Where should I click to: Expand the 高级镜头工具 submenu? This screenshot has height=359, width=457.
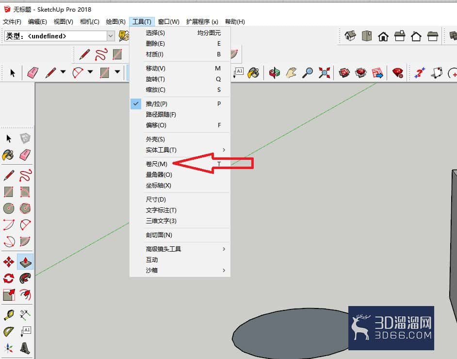[x=180, y=249]
